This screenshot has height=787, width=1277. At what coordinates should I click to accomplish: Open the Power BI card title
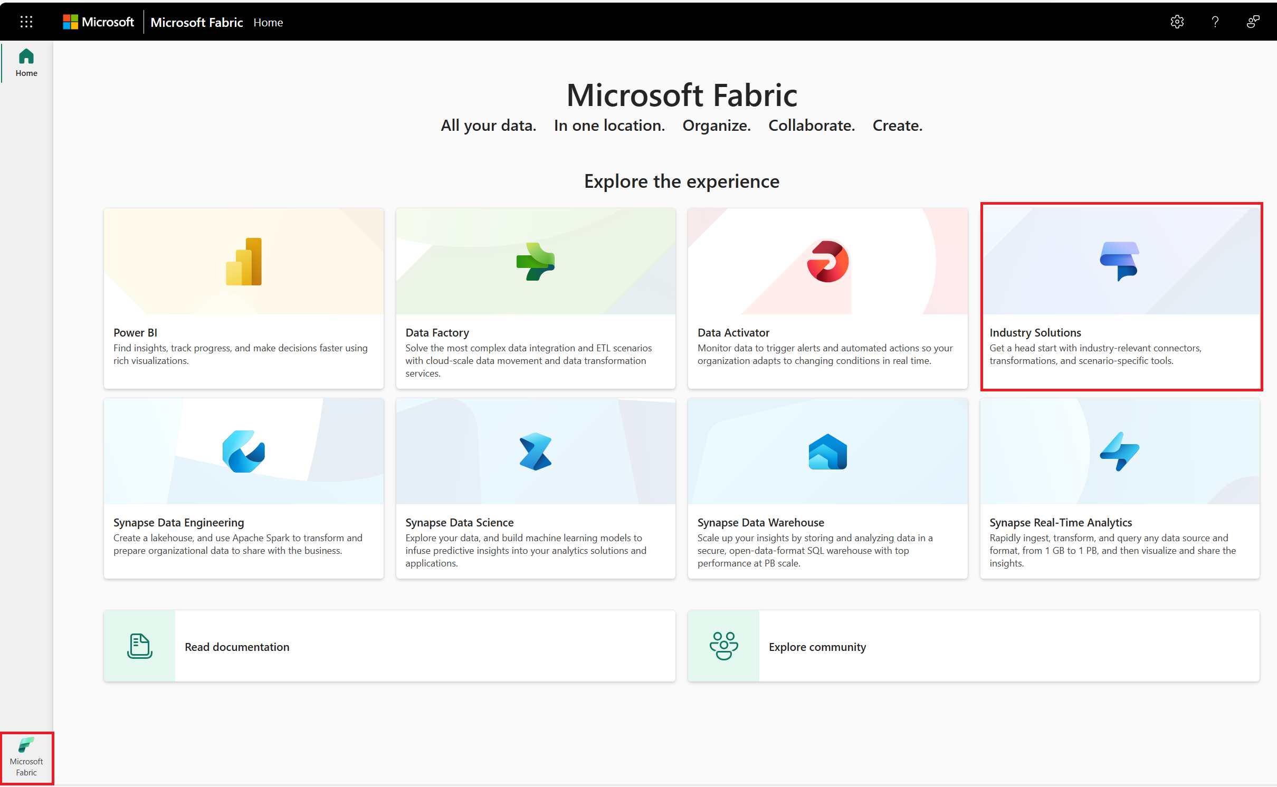135,332
